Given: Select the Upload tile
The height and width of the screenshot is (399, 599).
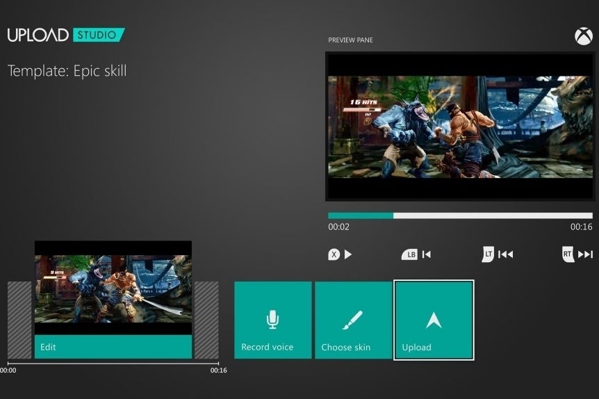Looking at the screenshot, I should (434, 320).
